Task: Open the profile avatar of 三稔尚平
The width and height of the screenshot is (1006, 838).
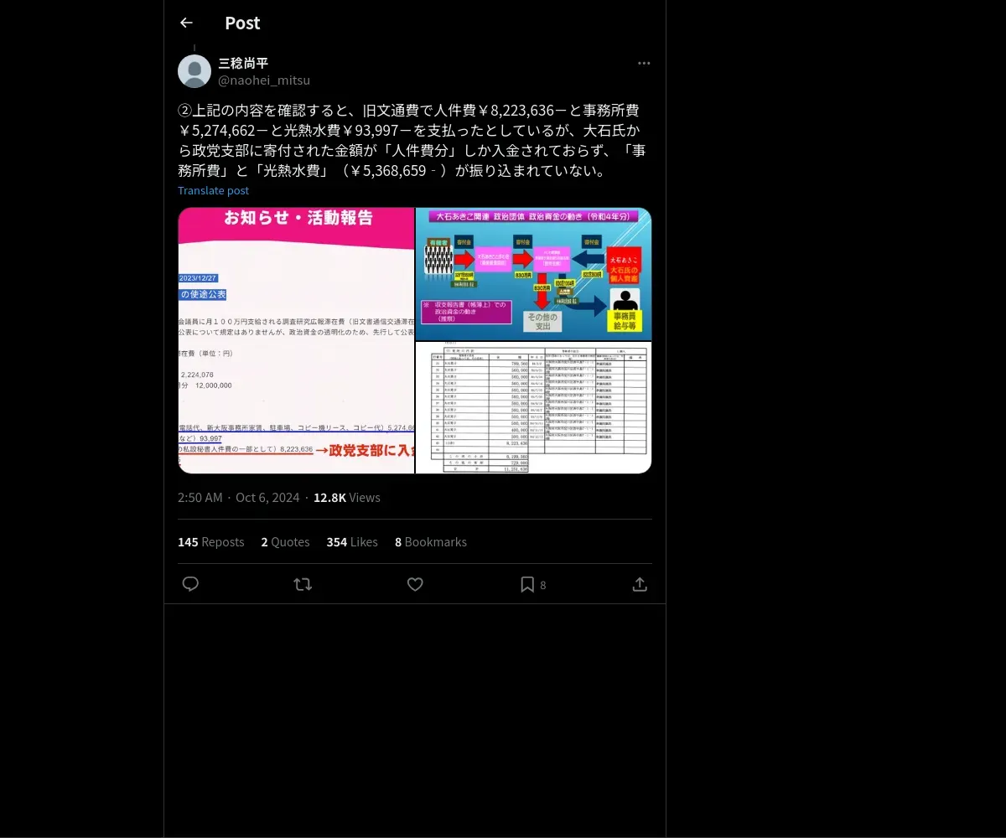Action: pos(194,71)
